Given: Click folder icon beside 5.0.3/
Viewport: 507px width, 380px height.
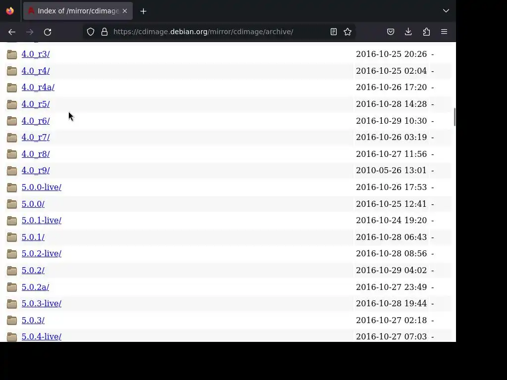Looking at the screenshot, I should (12, 320).
